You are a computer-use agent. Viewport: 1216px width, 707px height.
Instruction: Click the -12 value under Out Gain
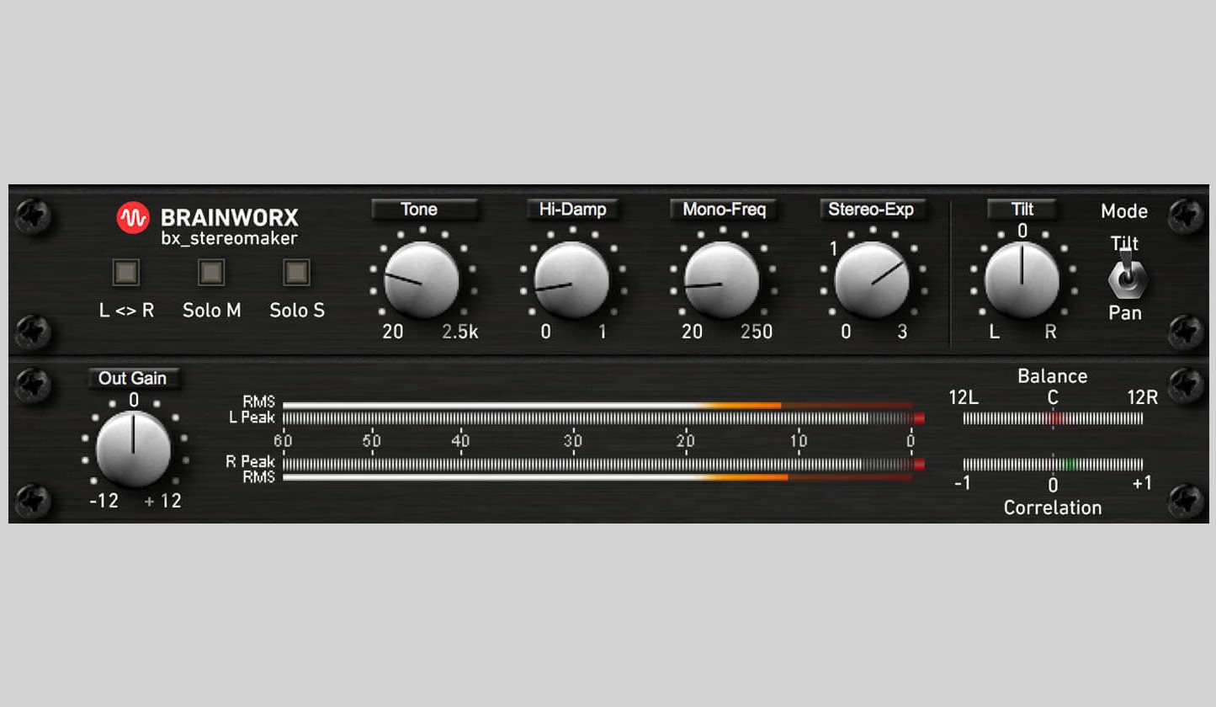point(104,501)
